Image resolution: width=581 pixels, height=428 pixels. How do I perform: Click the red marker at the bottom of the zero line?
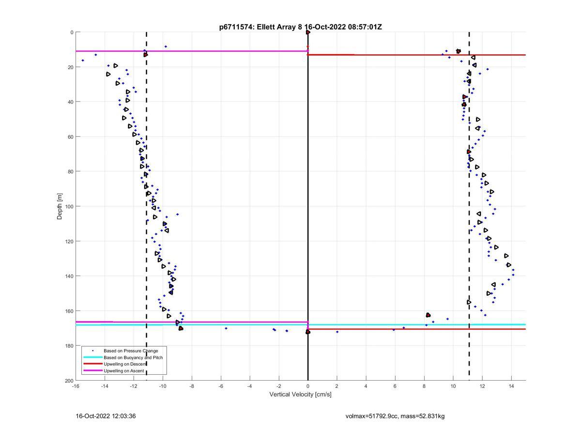[x=308, y=332]
